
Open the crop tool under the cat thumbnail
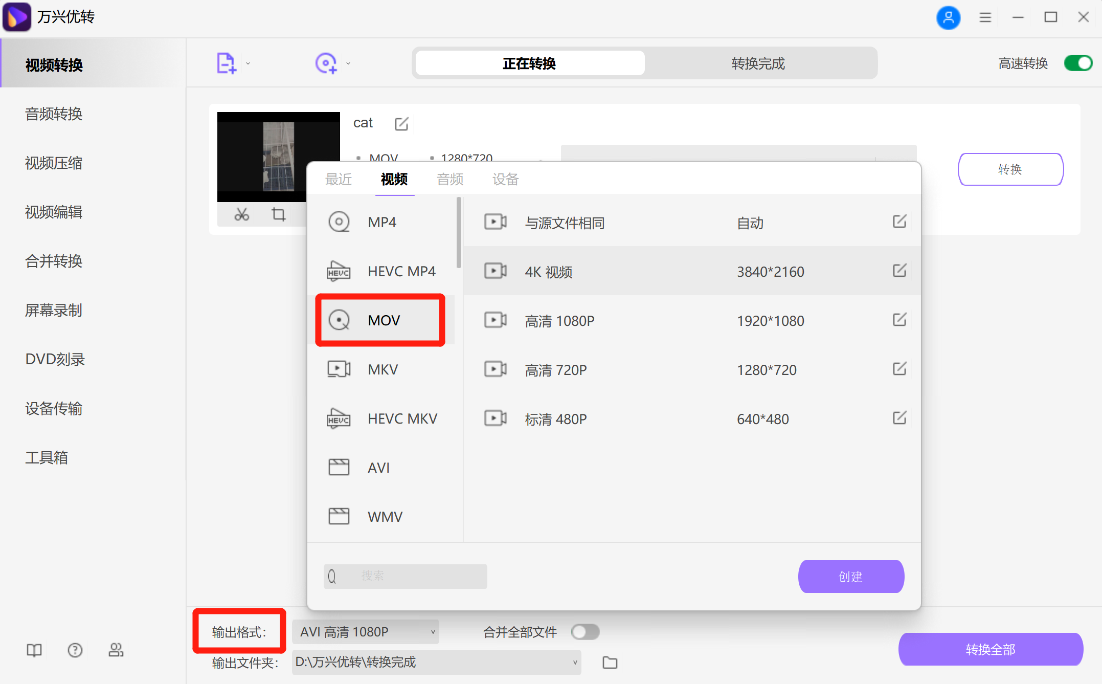pos(278,214)
